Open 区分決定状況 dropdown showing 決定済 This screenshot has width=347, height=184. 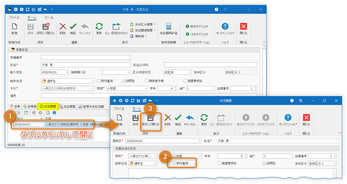[189, 72]
